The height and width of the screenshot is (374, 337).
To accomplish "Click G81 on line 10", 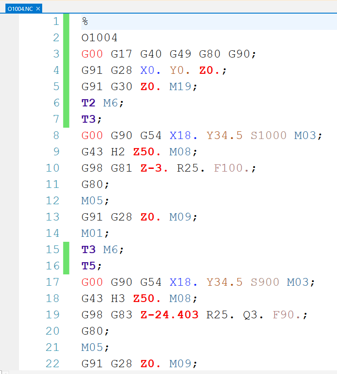I will coord(122,168).
